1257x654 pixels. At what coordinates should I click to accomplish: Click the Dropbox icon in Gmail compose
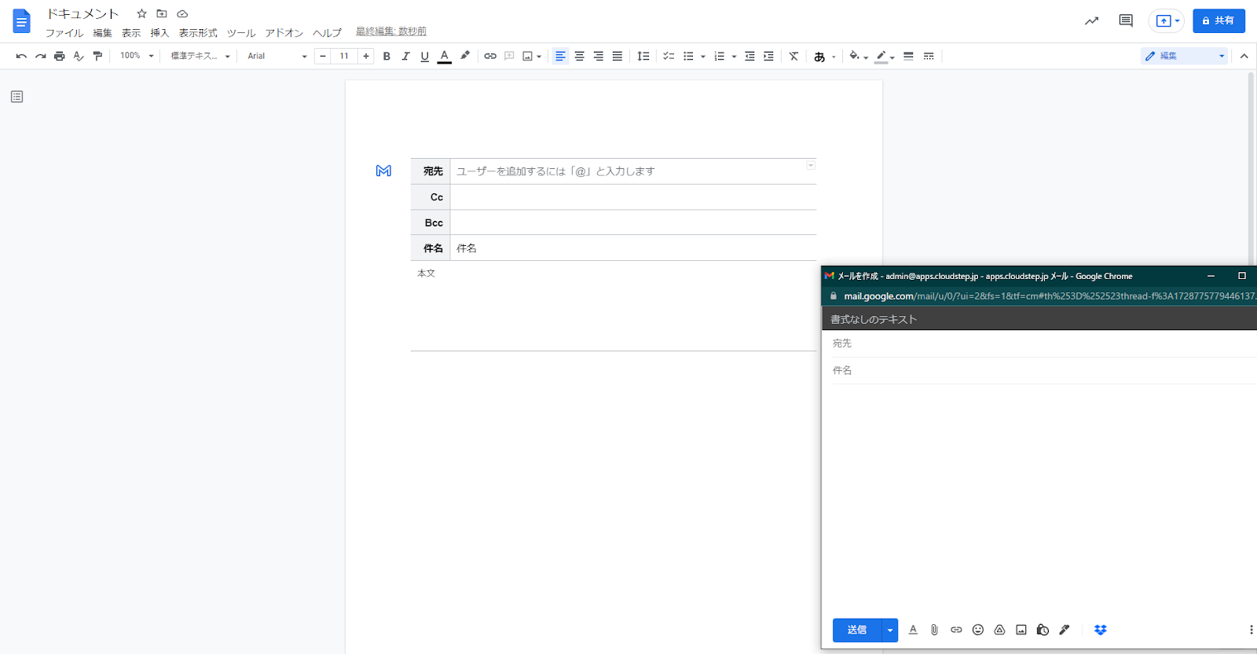[1100, 630]
